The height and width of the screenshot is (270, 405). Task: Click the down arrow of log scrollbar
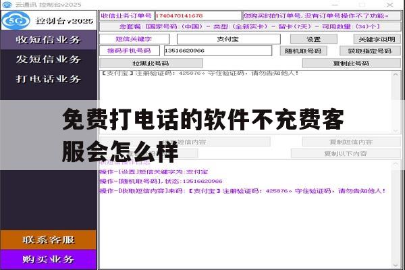coord(396,265)
